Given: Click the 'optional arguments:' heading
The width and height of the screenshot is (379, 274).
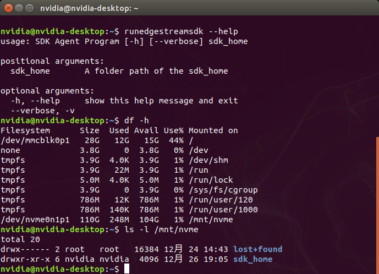Looking at the screenshot, I should 47,91.
